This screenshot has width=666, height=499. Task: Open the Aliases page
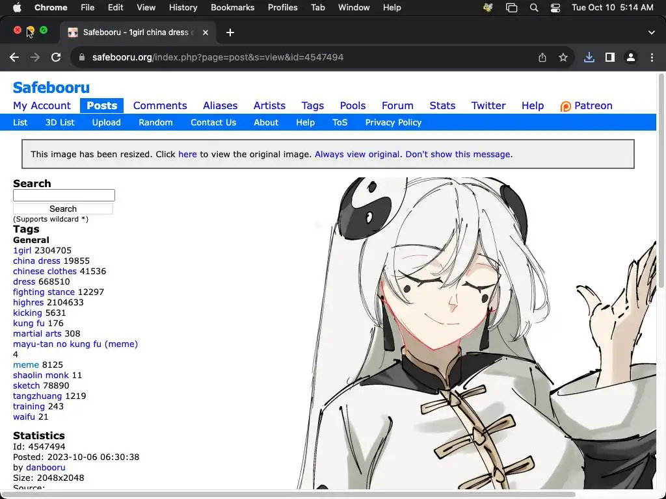pyautogui.click(x=220, y=106)
